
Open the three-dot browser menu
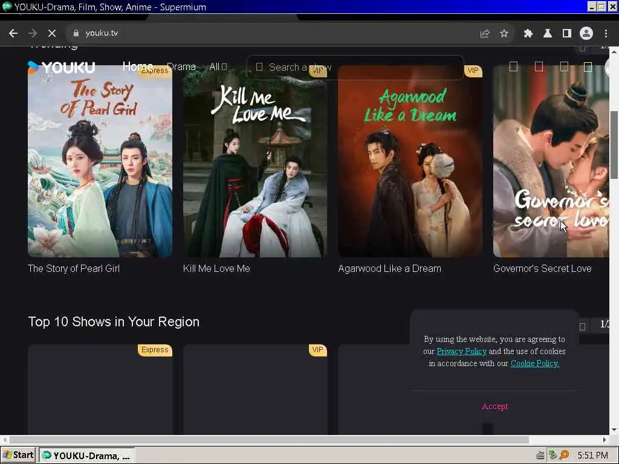point(606,34)
